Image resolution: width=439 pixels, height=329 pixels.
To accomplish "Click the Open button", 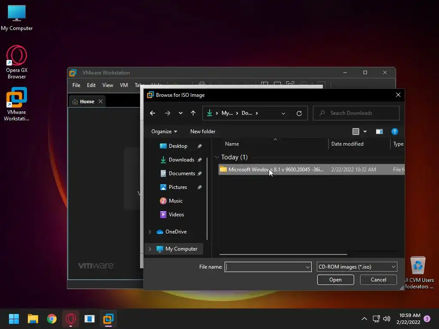I will click(335, 280).
